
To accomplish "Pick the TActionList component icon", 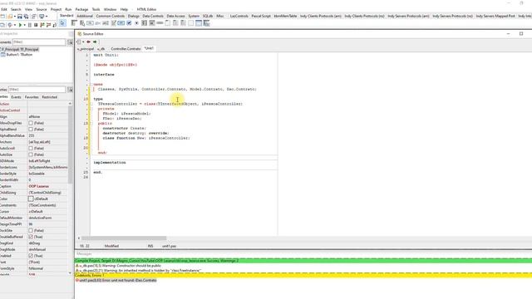I will (x=206, y=23).
